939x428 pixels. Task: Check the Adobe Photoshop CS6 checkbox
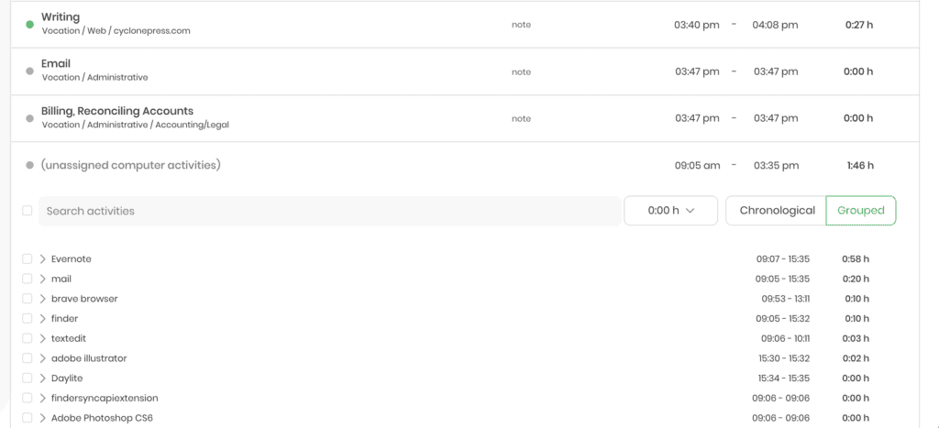27,417
